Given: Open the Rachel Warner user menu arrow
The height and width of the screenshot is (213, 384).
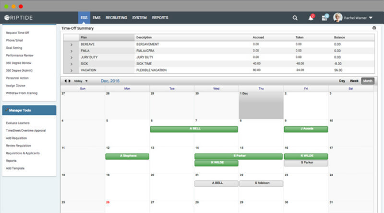Looking at the screenshot, I should pos(371,18).
